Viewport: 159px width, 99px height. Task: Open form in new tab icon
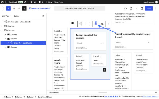(x=131, y=8)
